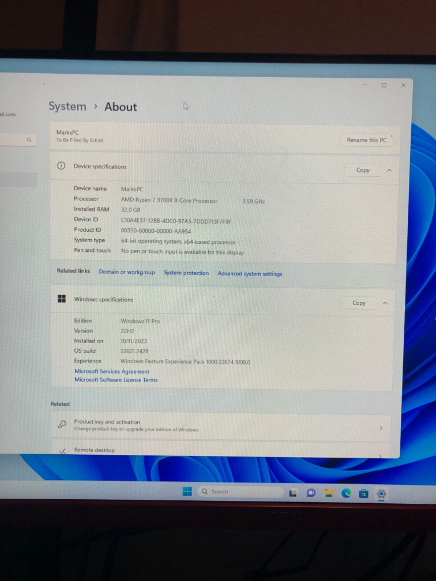The image size is (436, 581).
Task: Click the Settings gear taskbar icon
Action: point(381,494)
